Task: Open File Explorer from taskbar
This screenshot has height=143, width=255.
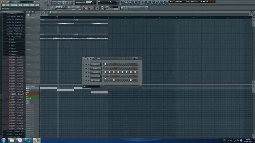Action: (x=12, y=140)
